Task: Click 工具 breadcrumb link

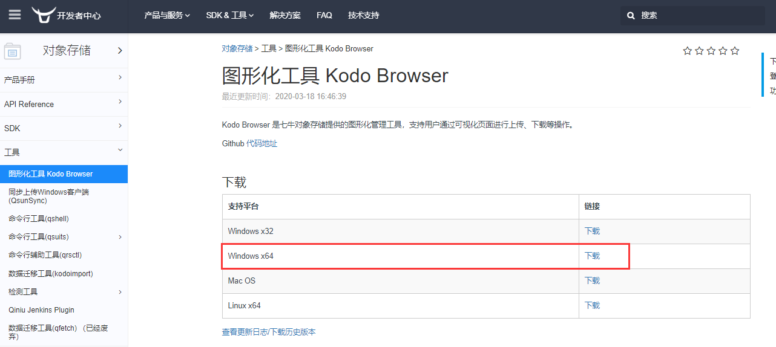Action: coord(269,48)
